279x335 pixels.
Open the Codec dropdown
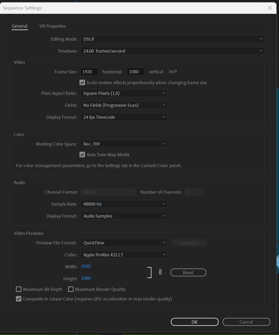(124, 255)
